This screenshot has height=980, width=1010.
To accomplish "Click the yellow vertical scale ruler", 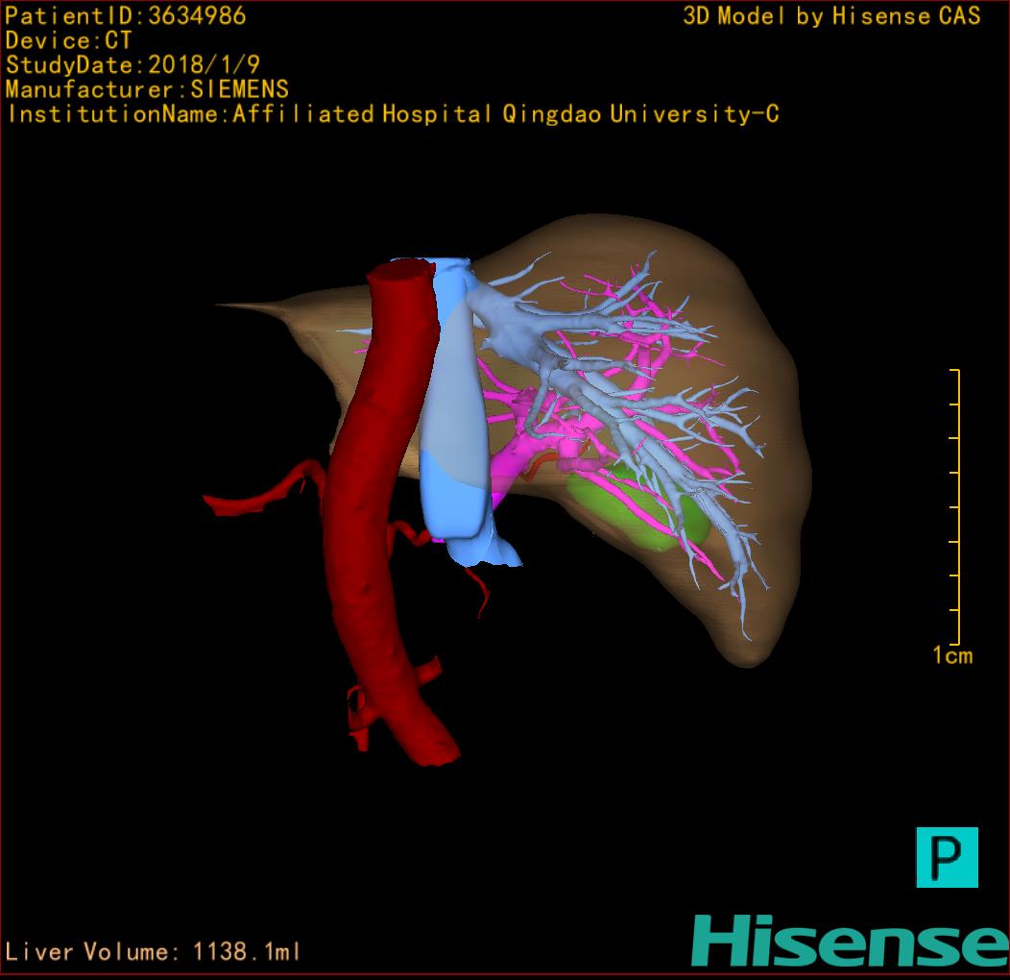I will click(955, 506).
